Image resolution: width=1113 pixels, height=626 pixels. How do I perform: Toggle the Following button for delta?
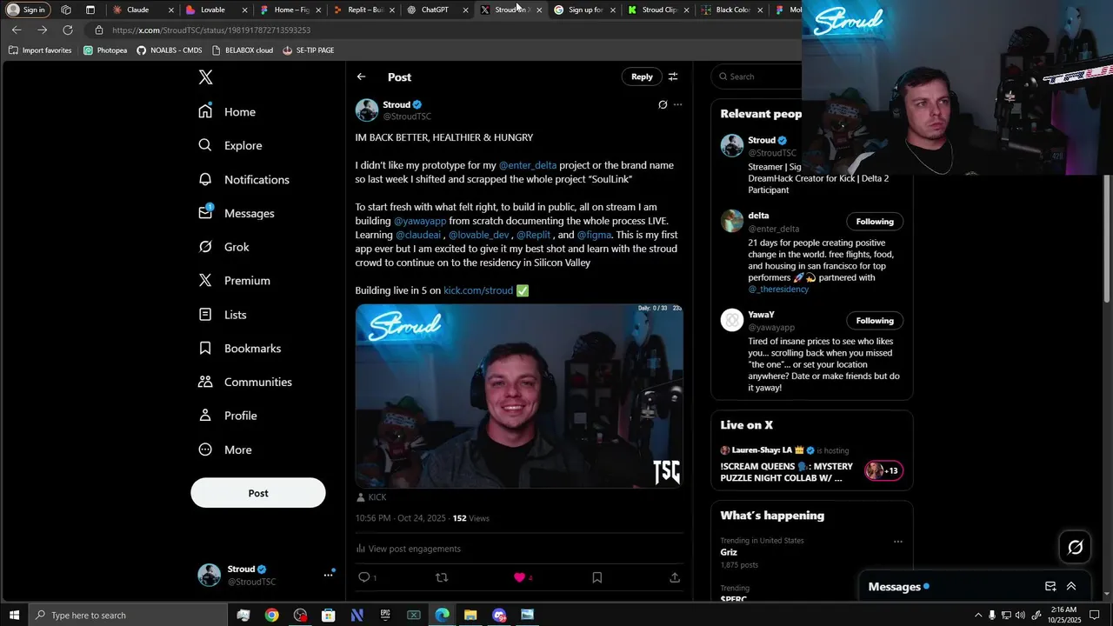(x=875, y=222)
